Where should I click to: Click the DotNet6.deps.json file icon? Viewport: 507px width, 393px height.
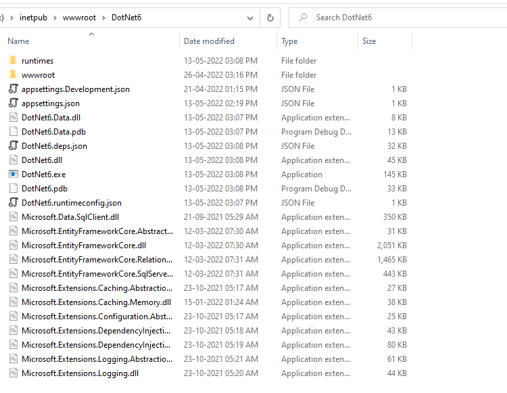(x=13, y=146)
